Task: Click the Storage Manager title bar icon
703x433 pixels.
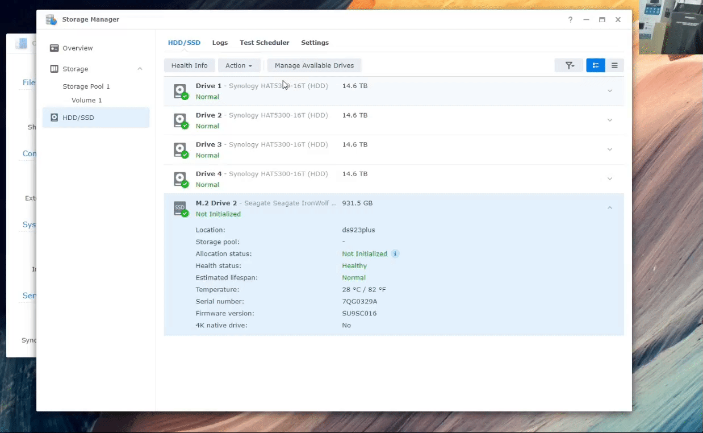Action: click(51, 19)
